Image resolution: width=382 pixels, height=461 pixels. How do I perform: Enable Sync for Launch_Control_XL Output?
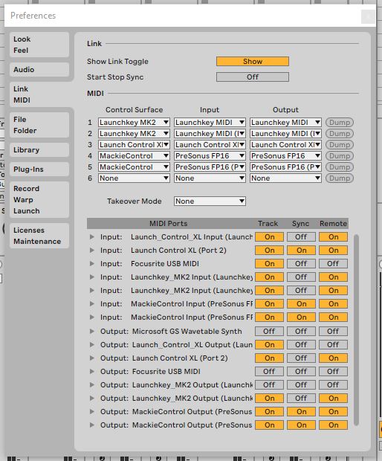pyautogui.click(x=301, y=344)
